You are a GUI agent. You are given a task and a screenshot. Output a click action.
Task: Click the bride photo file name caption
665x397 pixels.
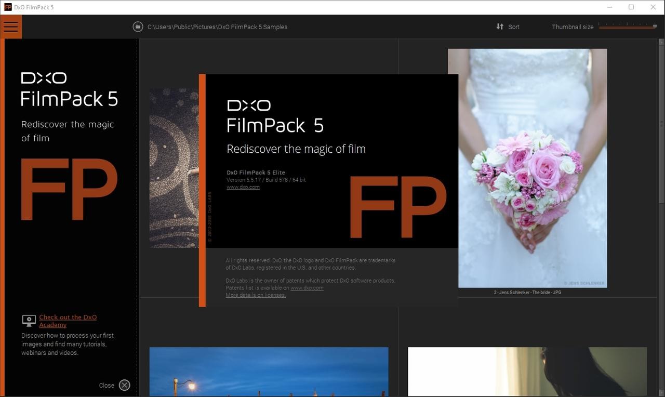point(527,292)
